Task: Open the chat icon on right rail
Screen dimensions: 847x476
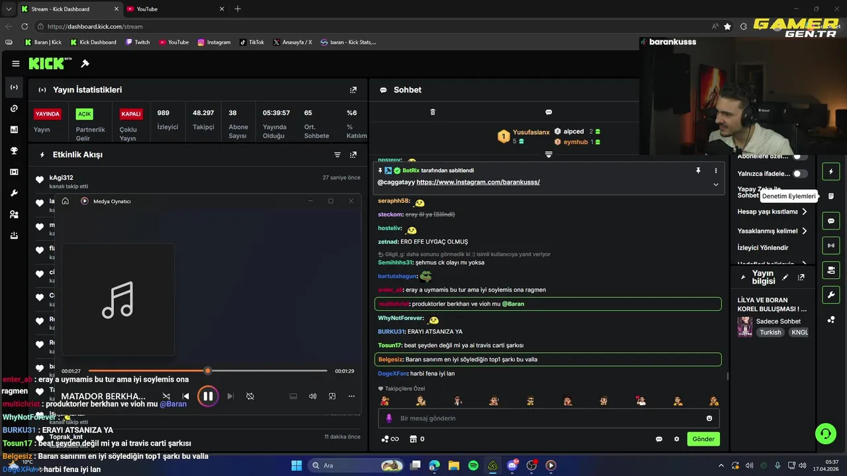Action: 831,221
